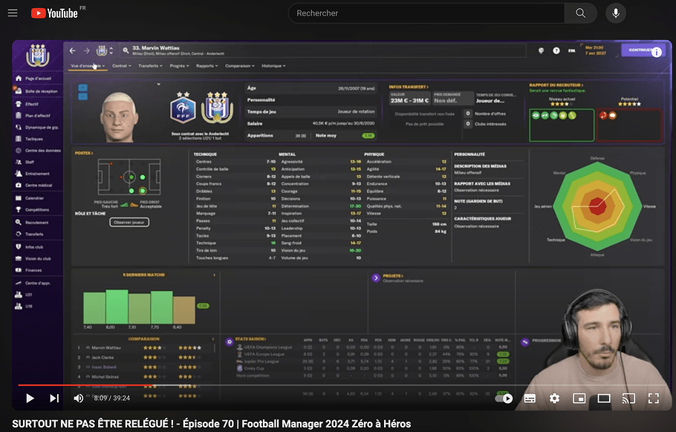The height and width of the screenshot is (432, 676).
Task: Open the FM menu
Action: coord(572,50)
